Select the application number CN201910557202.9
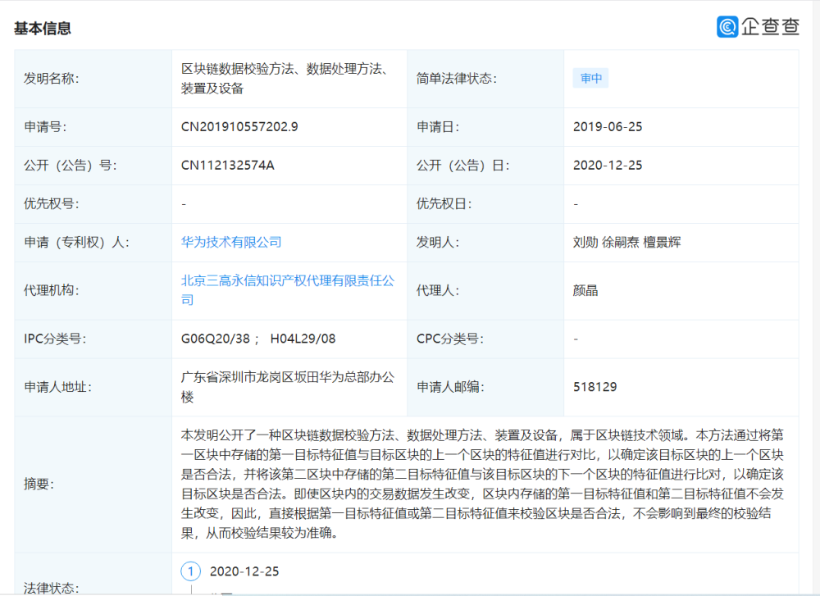The height and width of the screenshot is (596, 820). pyautogui.click(x=239, y=127)
